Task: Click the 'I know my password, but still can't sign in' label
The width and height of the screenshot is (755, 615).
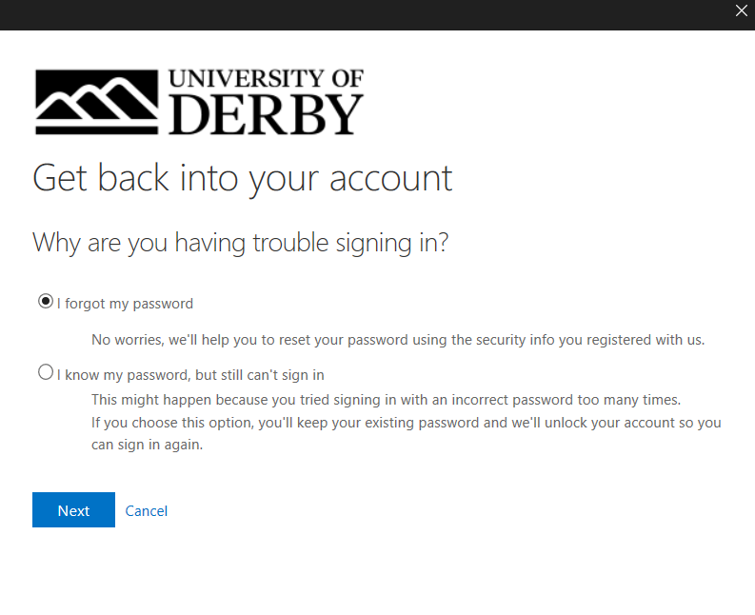Action: 190,375
